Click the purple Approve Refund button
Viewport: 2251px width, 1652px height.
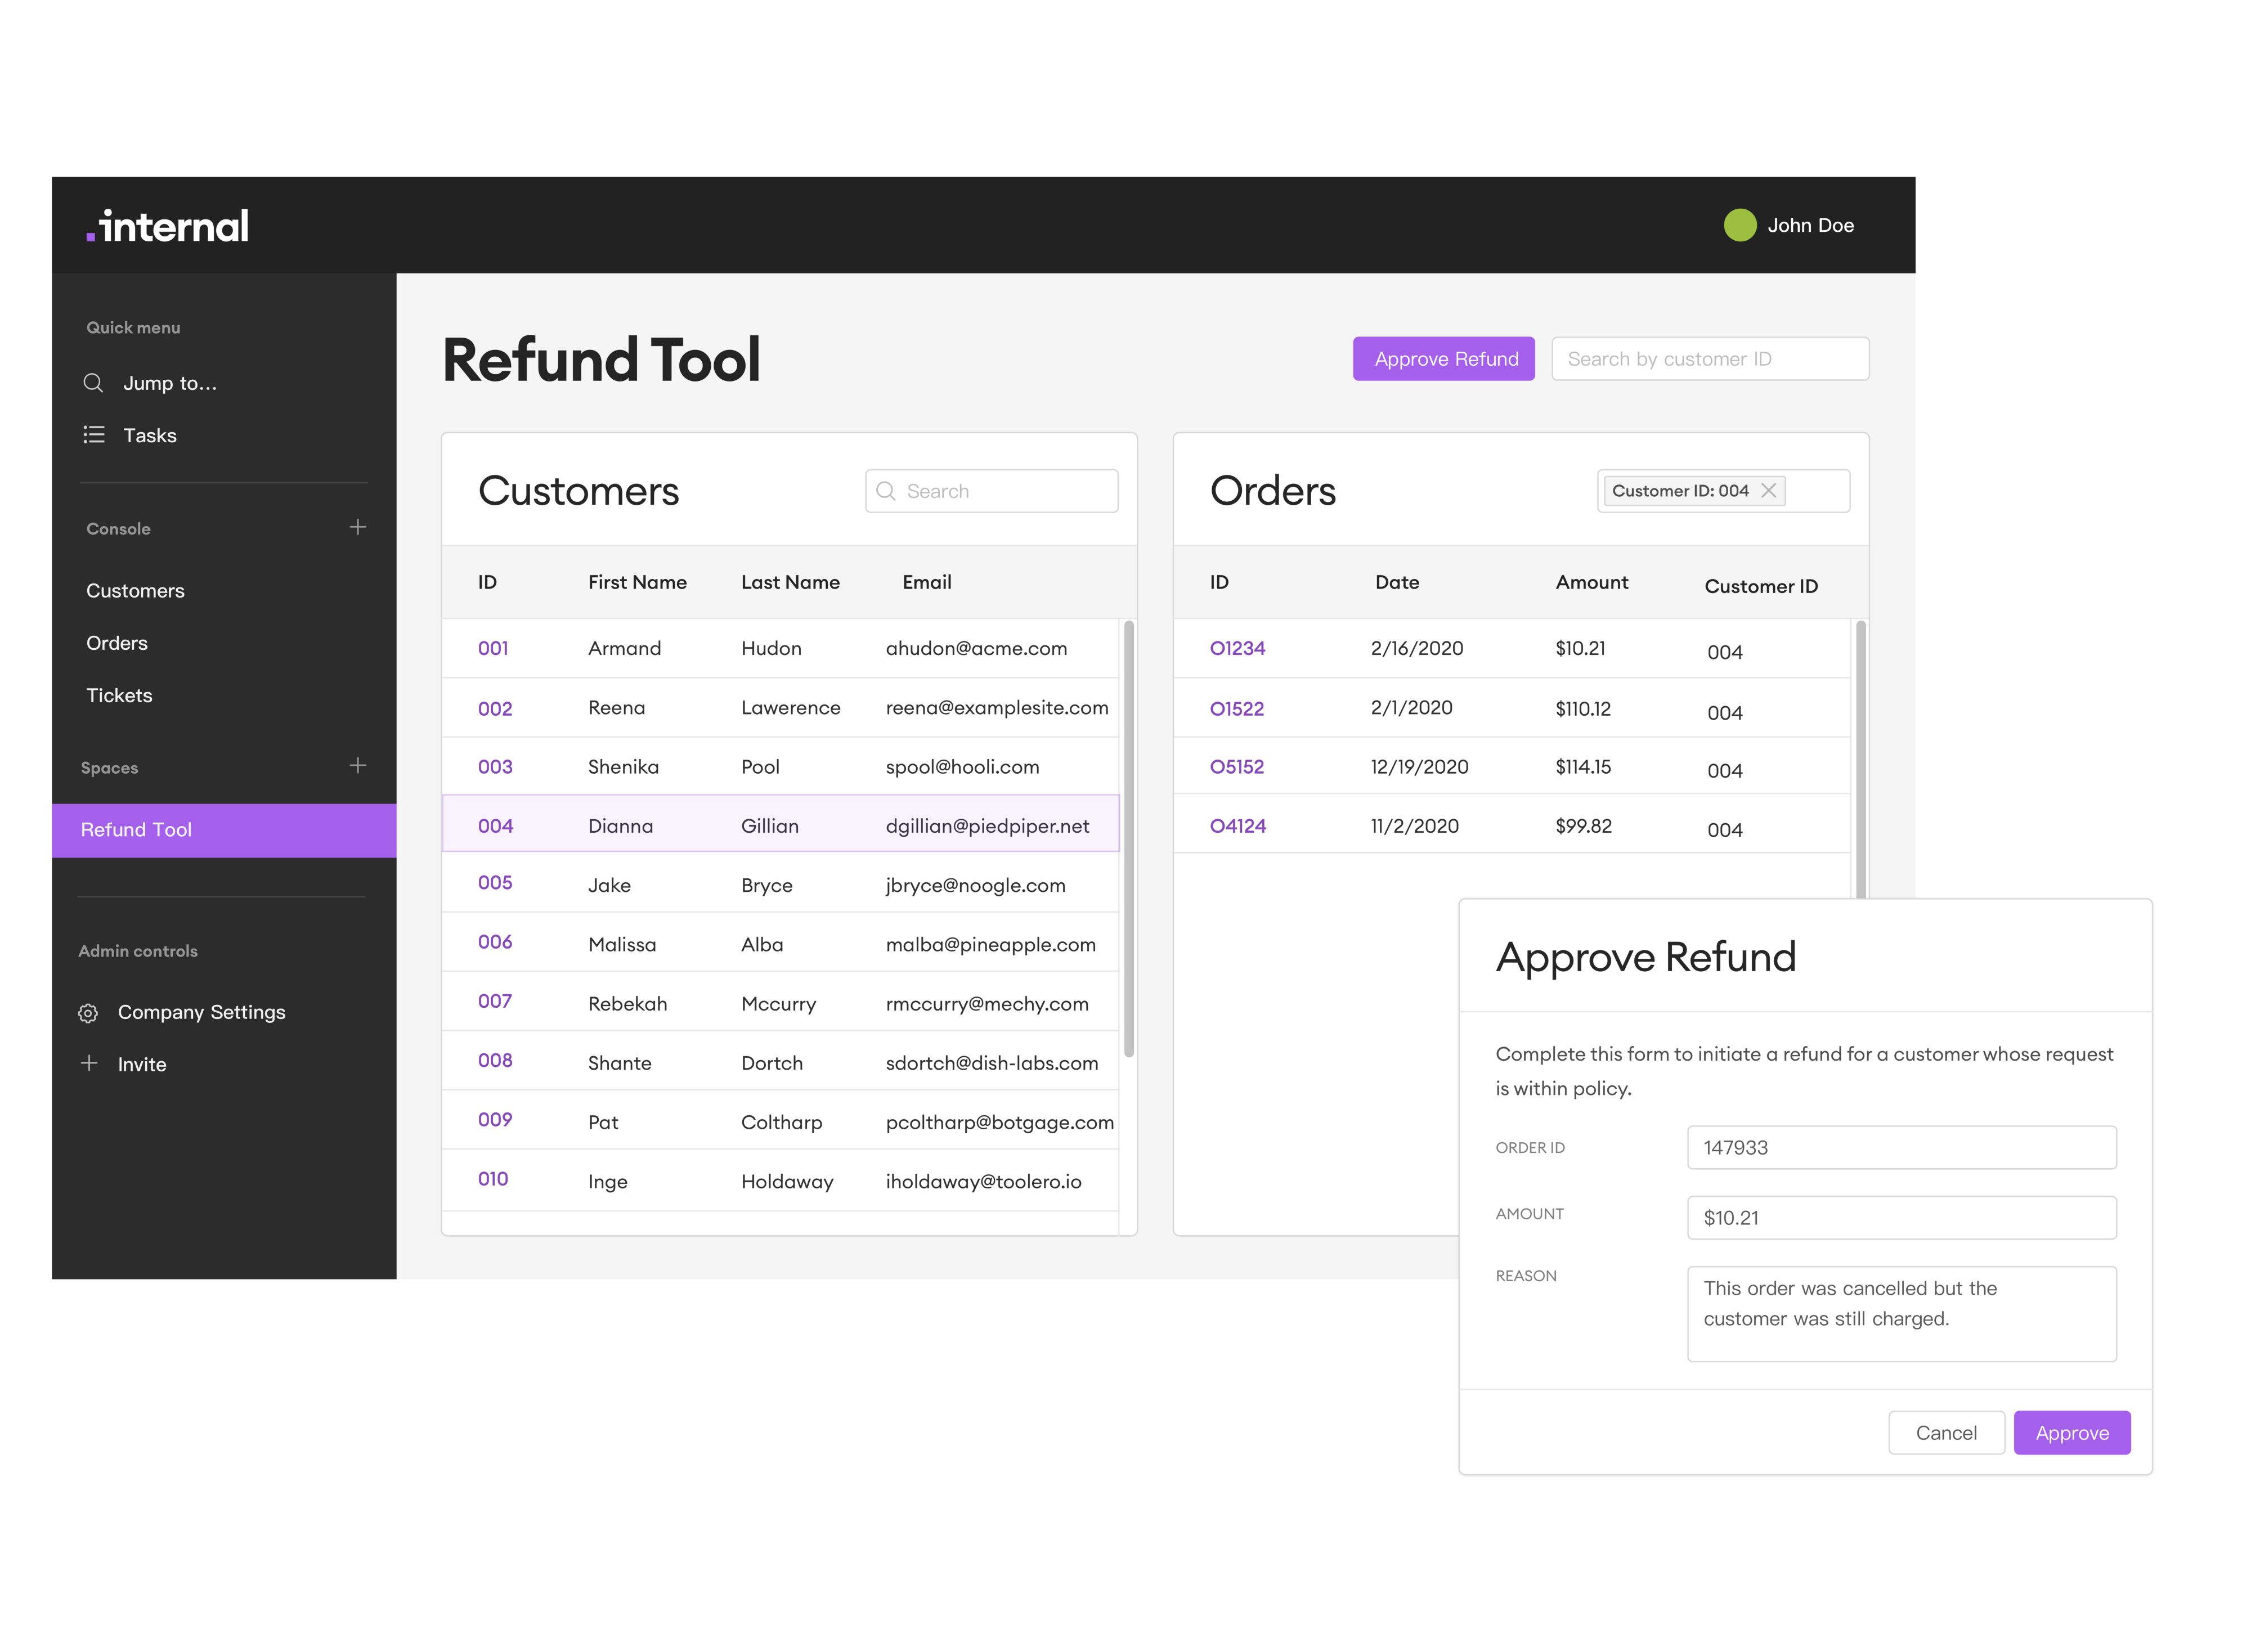(x=1444, y=359)
